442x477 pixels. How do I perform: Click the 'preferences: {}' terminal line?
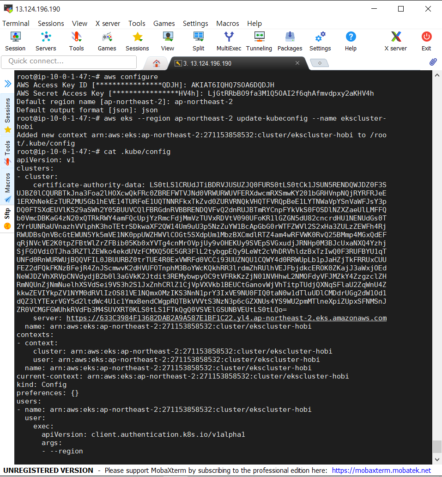coord(48,393)
